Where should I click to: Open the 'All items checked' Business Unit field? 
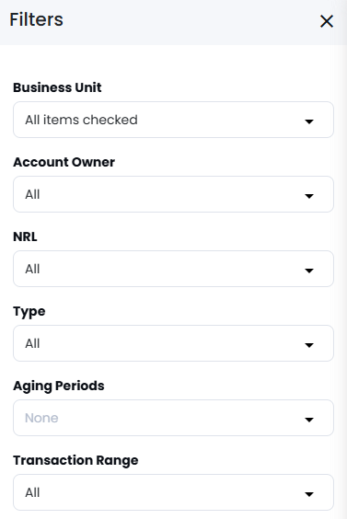click(x=173, y=120)
